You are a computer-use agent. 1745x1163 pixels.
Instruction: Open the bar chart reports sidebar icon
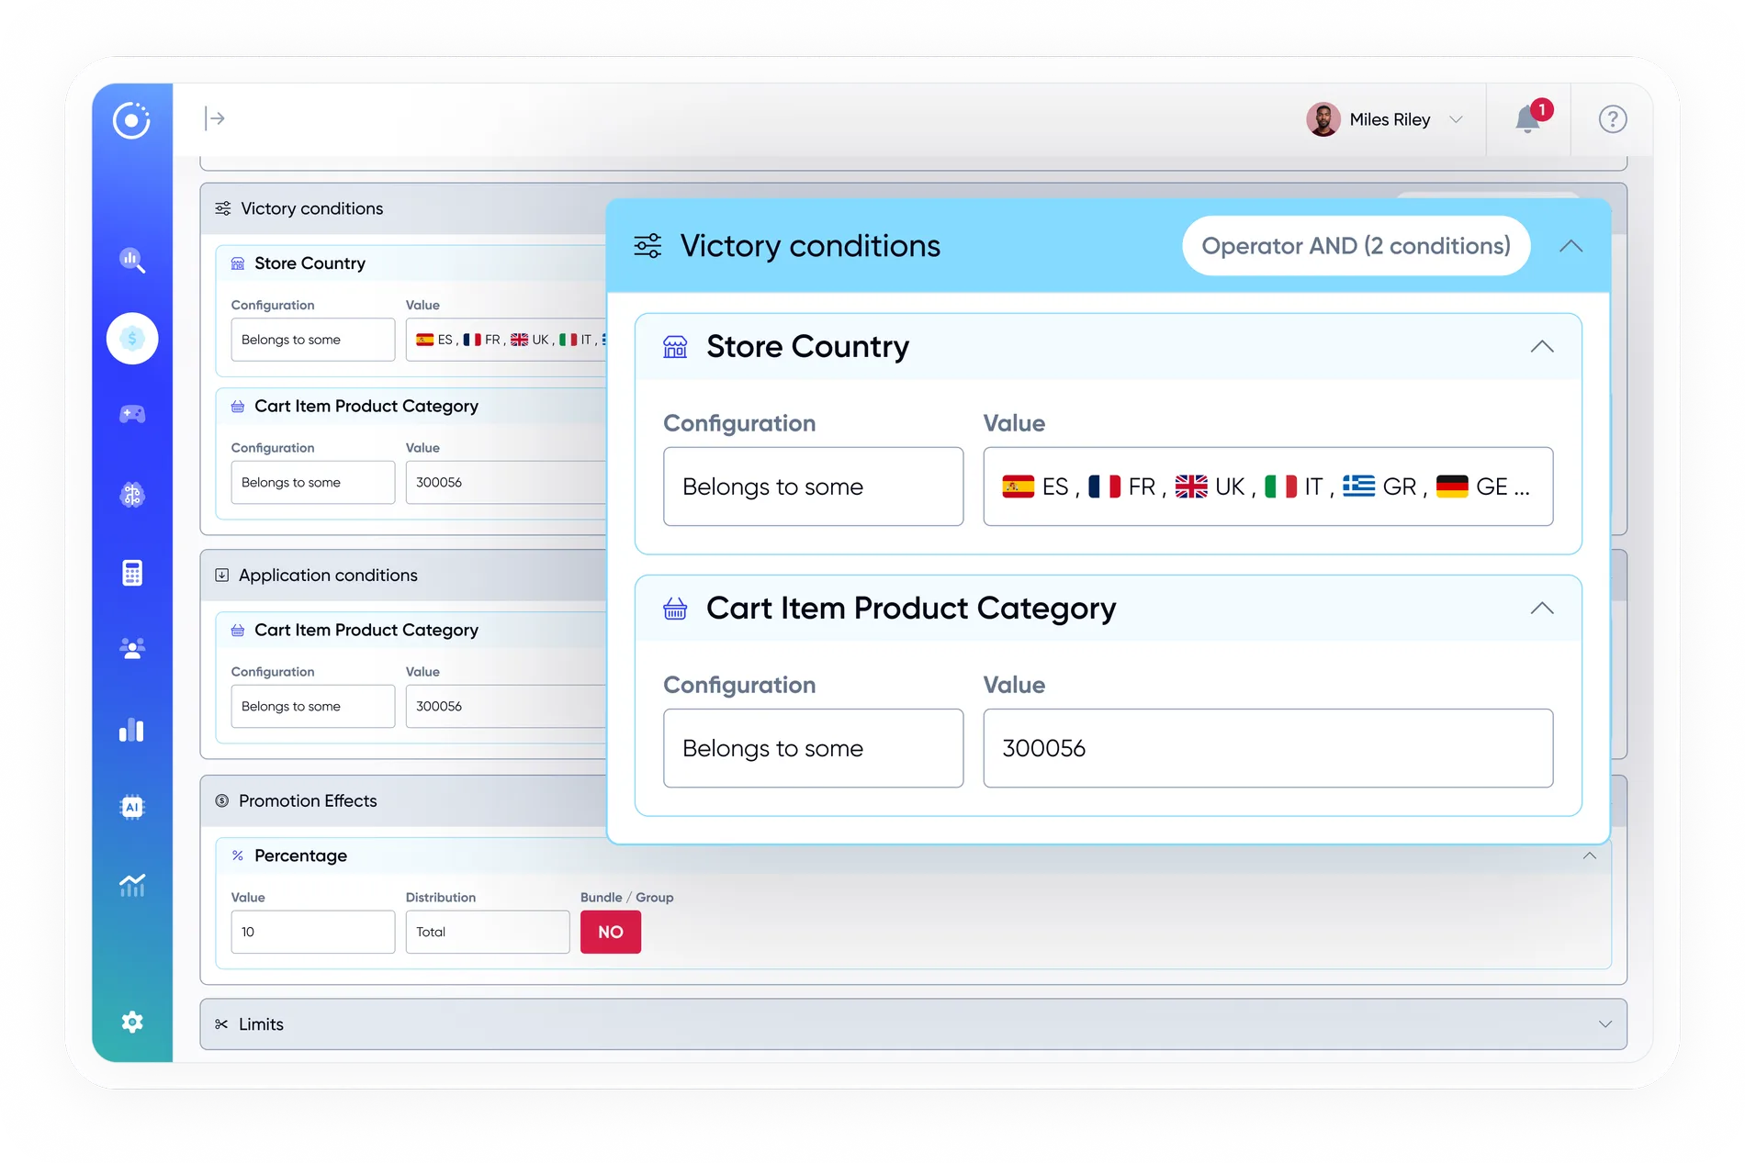[132, 730]
